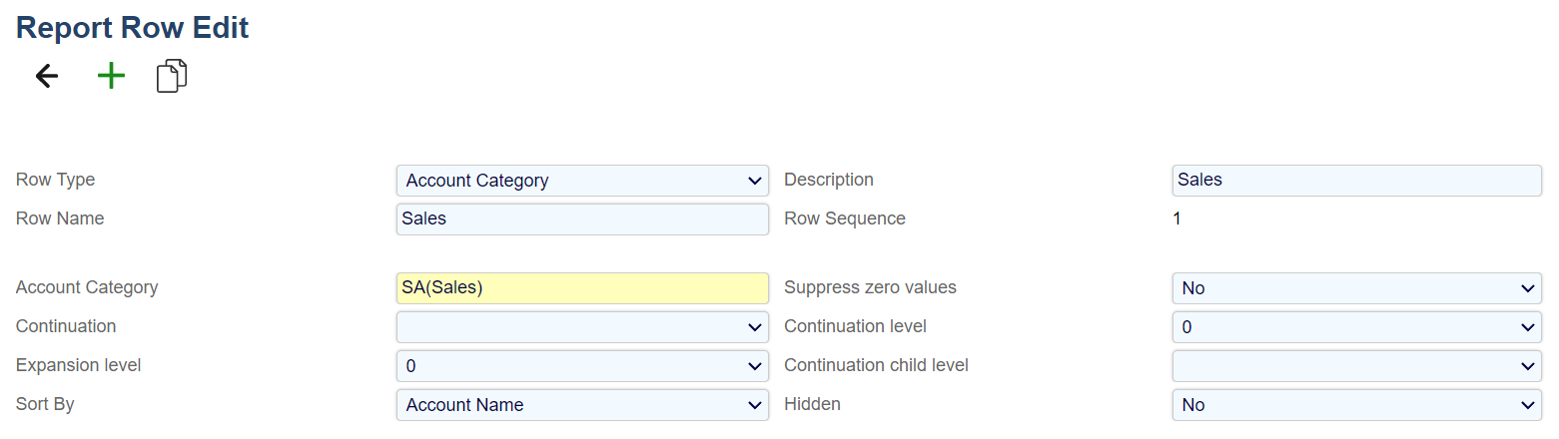
Task: Open the Expansion level dropdown
Action: pyautogui.click(x=582, y=366)
